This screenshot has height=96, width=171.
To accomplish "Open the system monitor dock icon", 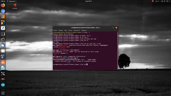I will pos(3,34).
